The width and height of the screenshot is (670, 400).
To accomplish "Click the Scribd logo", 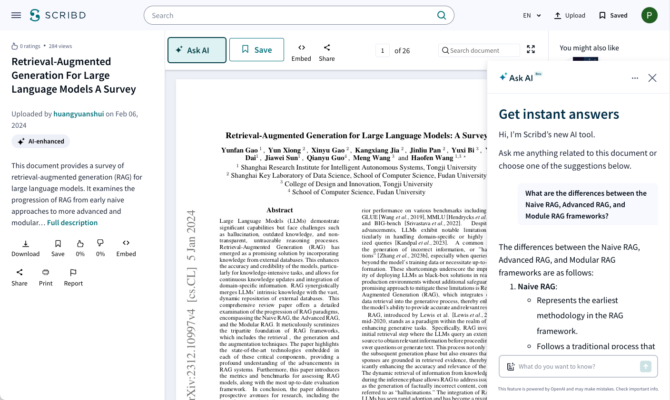I will [58, 15].
